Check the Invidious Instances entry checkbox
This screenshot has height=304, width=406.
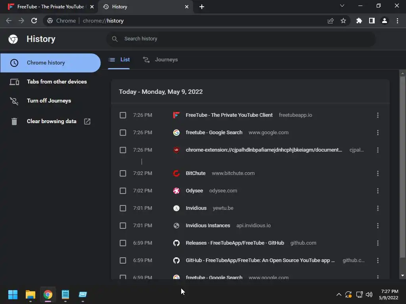coord(123,226)
